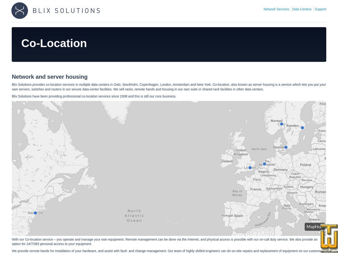
Task: Click the 'Czech Republic' map label
Action: tap(295, 175)
